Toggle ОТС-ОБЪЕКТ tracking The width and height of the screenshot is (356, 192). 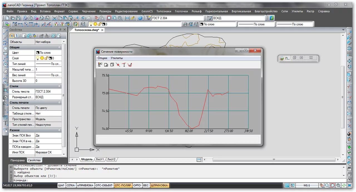pos(104,185)
